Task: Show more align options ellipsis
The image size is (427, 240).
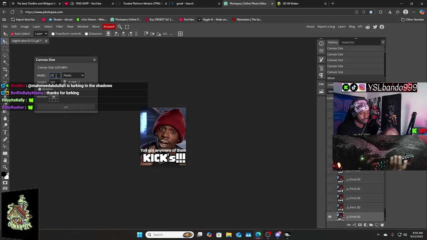Action: click(171, 34)
